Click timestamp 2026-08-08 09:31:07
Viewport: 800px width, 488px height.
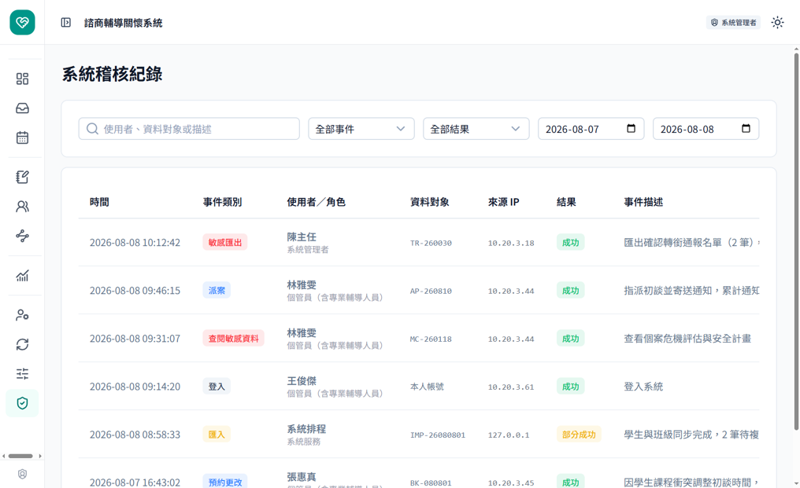pyautogui.click(x=135, y=338)
